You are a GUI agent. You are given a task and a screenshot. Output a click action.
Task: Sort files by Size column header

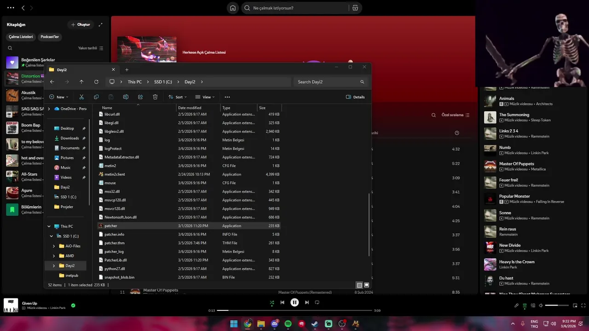tap(269, 108)
